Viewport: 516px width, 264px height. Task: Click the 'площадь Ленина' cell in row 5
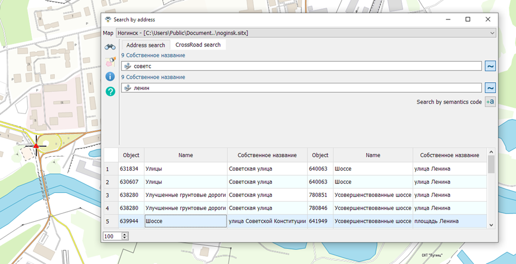[x=449, y=221]
